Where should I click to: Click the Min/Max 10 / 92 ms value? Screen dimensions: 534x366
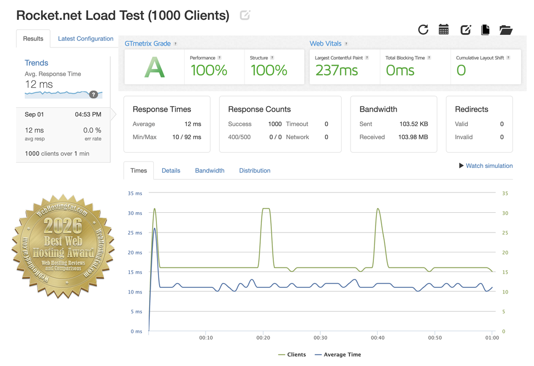(x=187, y=137)
